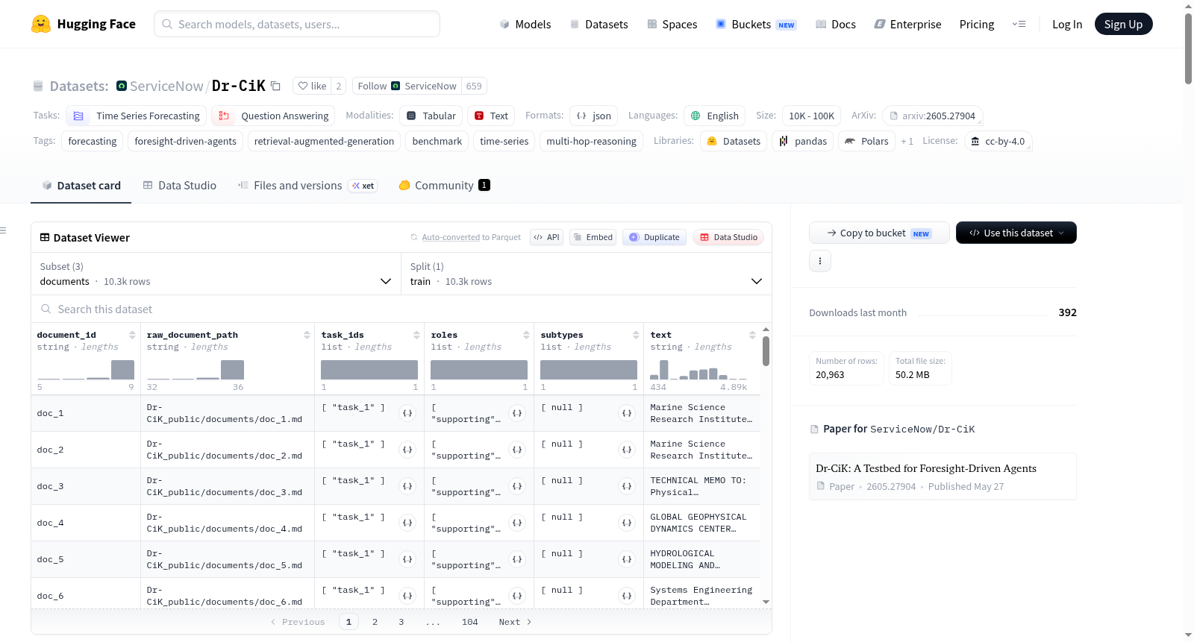Open Data Studio from viewer header
Image resolution: width=1194 pixels, height=642 pixels.
[x=728, y=237]
